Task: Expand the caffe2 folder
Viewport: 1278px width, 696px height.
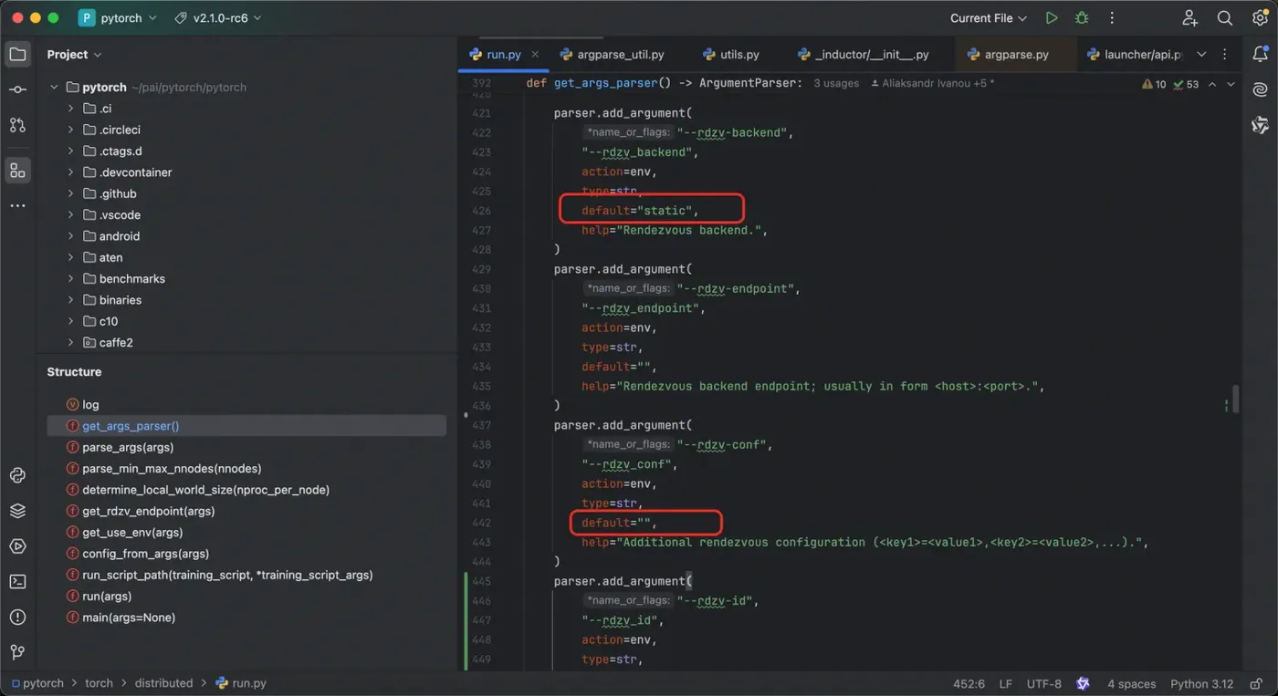Action: pos(70,343)
